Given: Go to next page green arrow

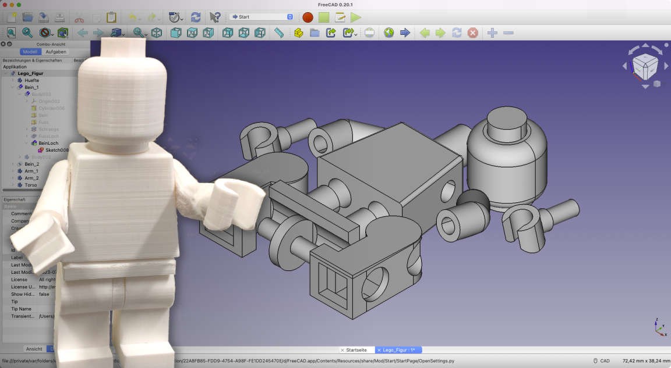Looking at the screenshot, I should [440, 33].
